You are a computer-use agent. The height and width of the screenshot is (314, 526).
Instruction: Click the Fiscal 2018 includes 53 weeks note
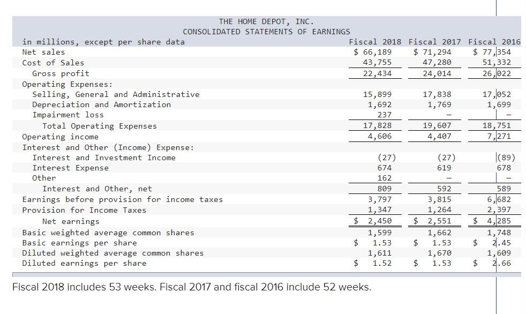192,287
